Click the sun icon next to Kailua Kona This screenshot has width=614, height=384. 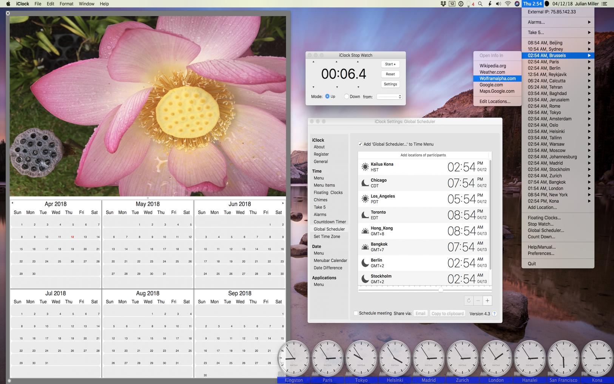point(365,167)
